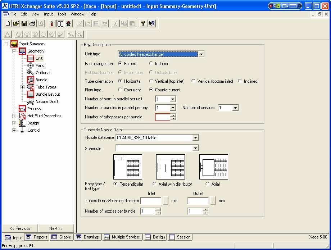
Task: Switch to the Reports tab
Action: click(x=37, y=237)
